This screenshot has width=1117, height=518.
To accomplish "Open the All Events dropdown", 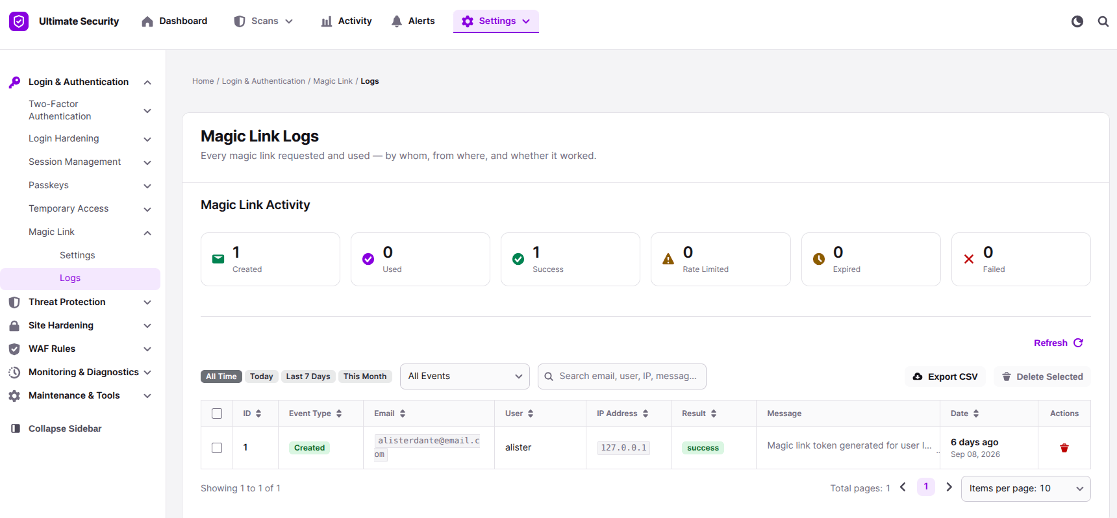I will (465, 376).
